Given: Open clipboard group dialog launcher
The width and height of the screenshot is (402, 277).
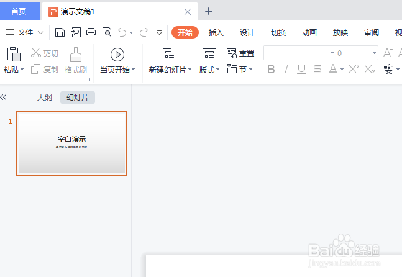Looking at the screenshot, I should 89,80.
